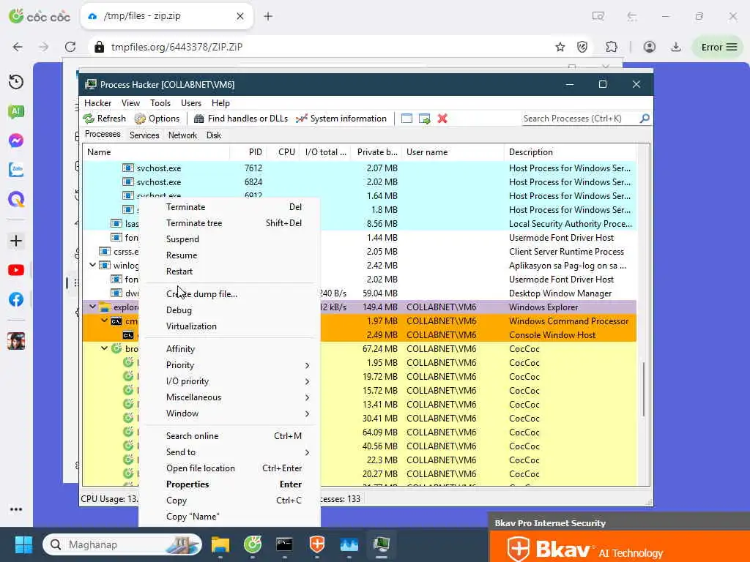
Task: Sort by User name column header
Action: pyautogui.click(x=453, y=152)
